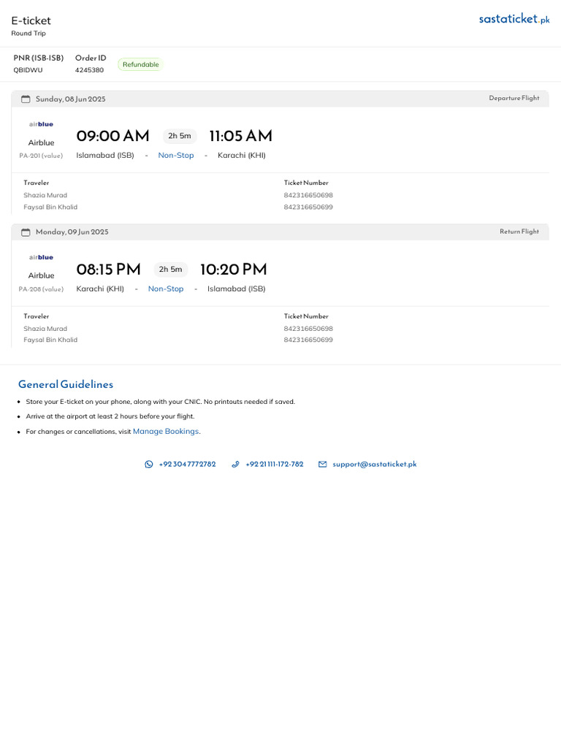Screen dimensions: 561x748
Task: Click the Airblue logo on return flight
Action: point(41,257)
